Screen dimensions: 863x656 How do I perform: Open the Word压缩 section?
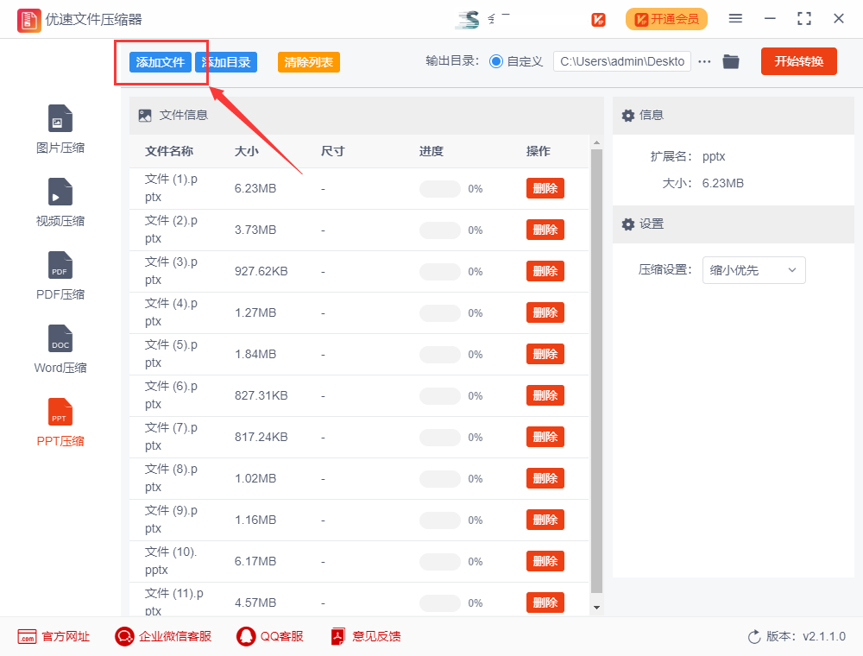coord(60,349)
